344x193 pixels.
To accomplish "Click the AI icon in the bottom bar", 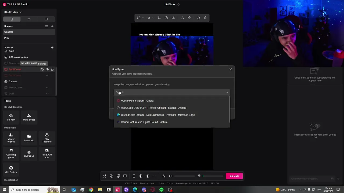I will click(x=118, y=176).
